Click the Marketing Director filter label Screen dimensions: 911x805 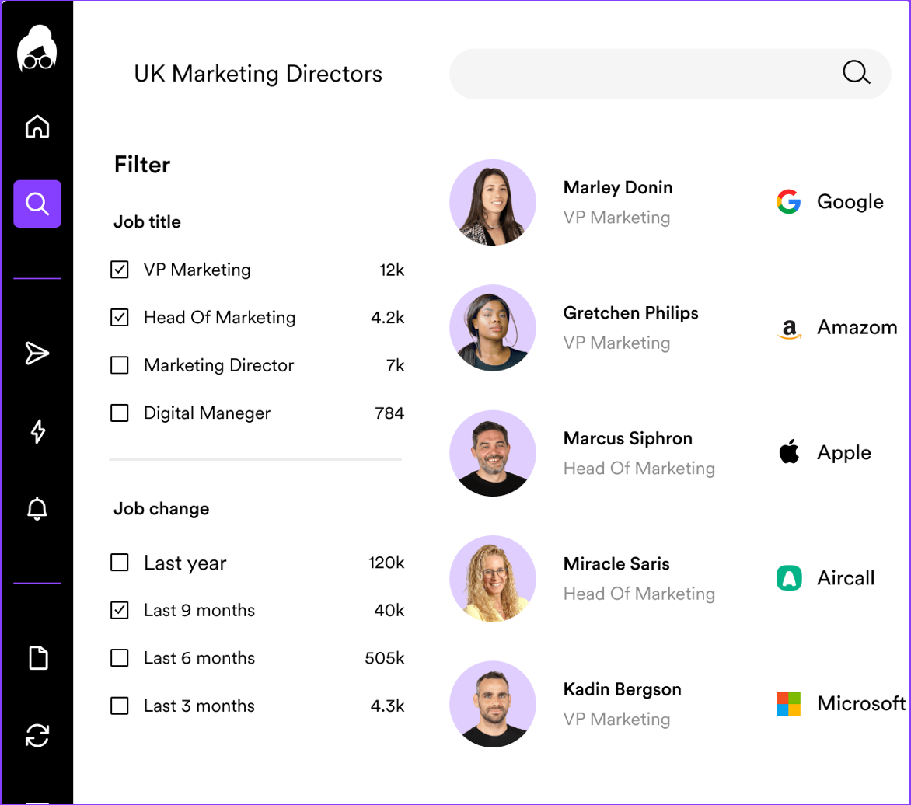tap(219, 365)
